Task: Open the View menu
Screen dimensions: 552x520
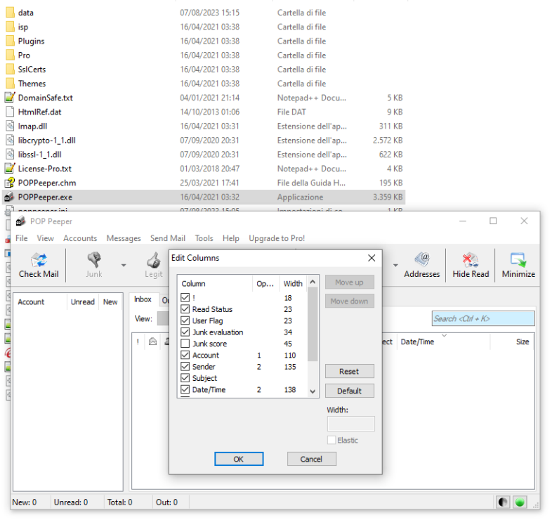Action: pyautogui.click(x=46, y=238)
